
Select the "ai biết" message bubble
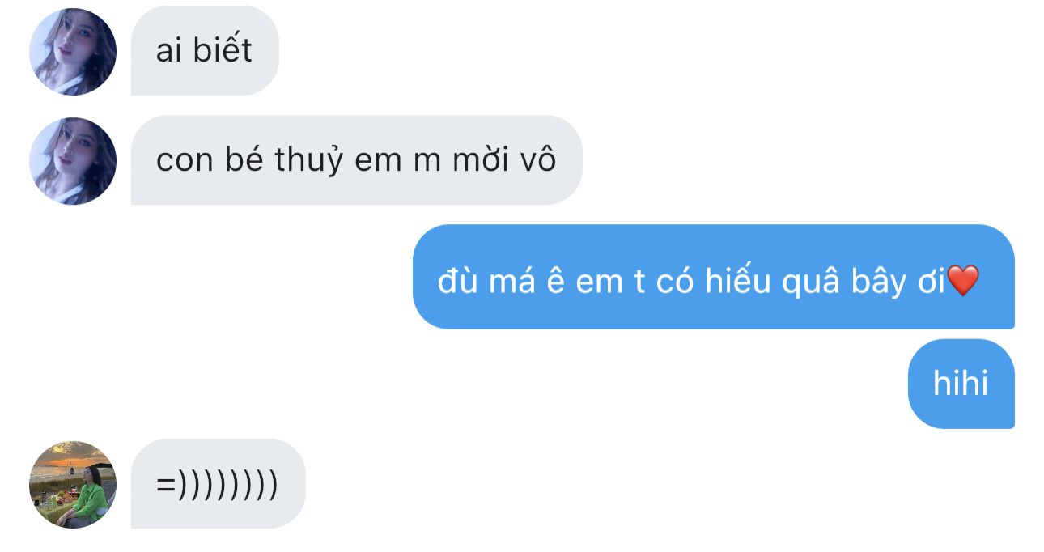tap(205, 51)
